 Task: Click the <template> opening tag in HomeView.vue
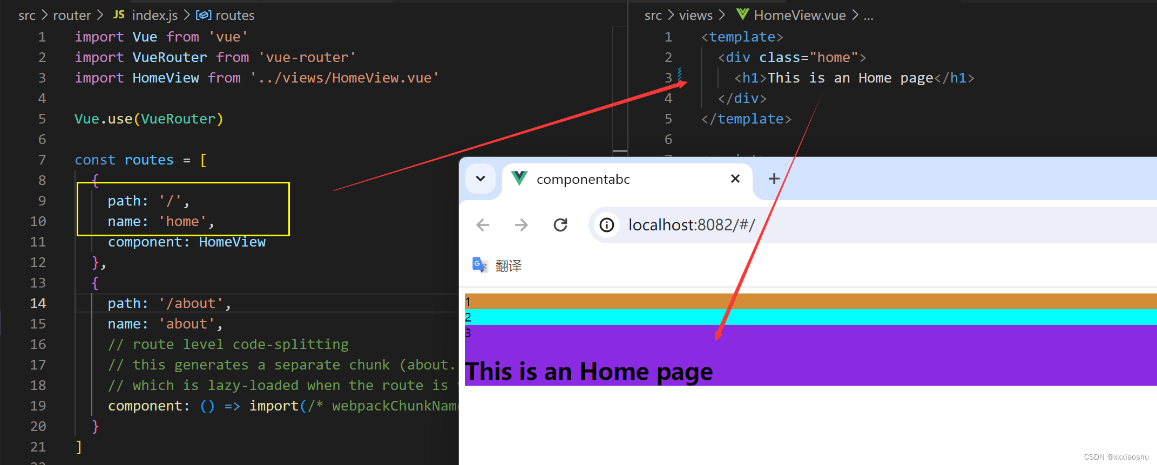[742, 37]
